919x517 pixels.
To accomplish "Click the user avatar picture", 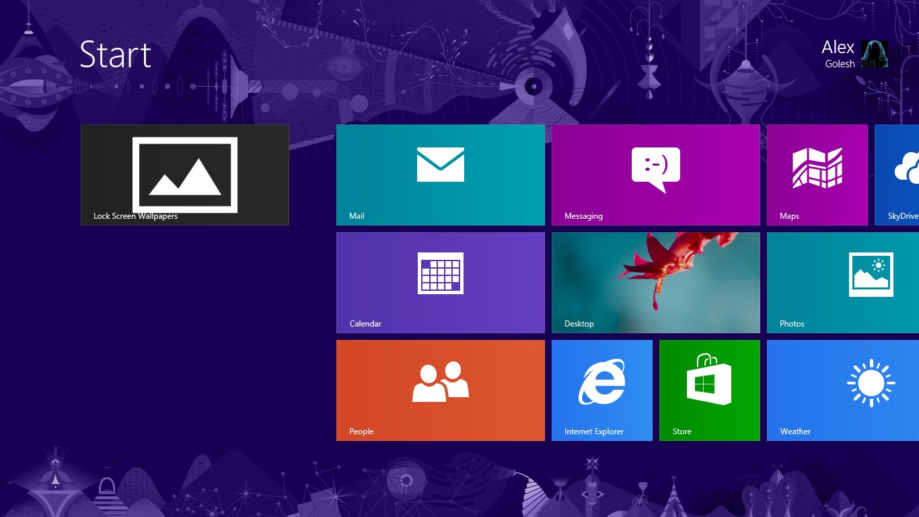I will (875, 54).
